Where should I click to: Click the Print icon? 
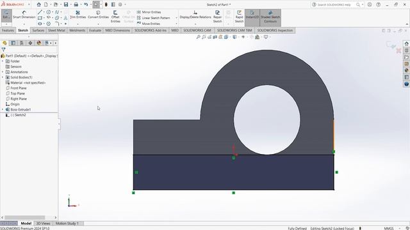76,4
